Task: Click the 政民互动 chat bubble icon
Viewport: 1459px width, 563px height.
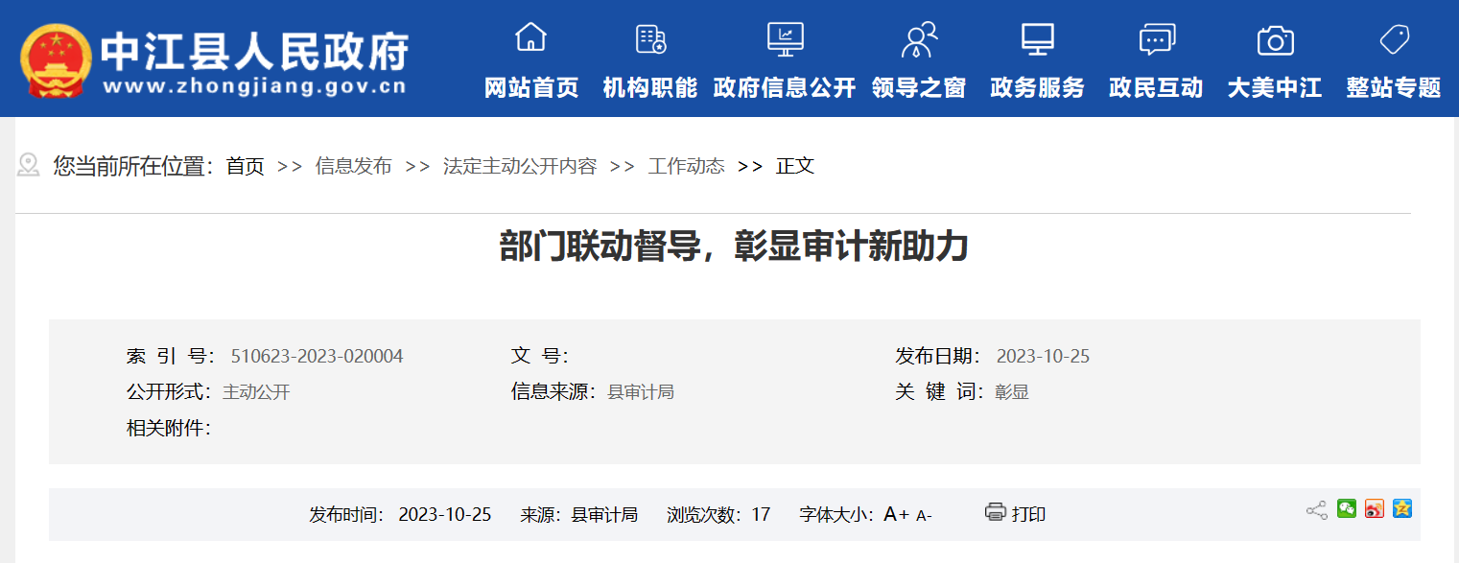Action: pos(1156,39)
